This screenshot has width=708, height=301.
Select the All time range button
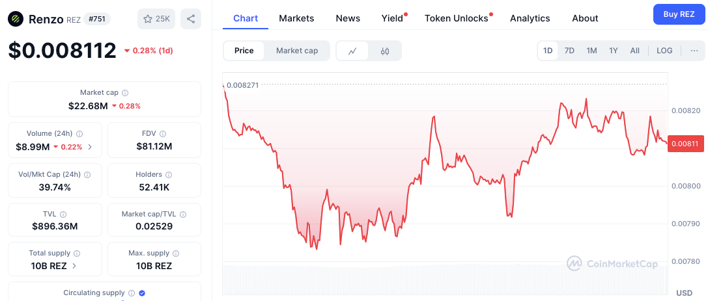click(x=634, y=51)
